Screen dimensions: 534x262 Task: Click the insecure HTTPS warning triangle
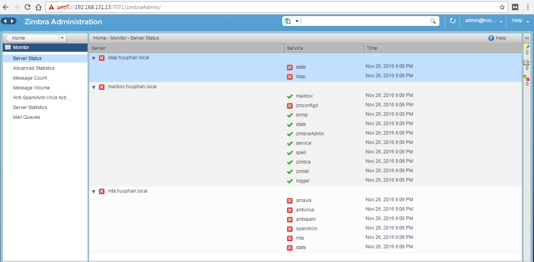pos(51,7)
